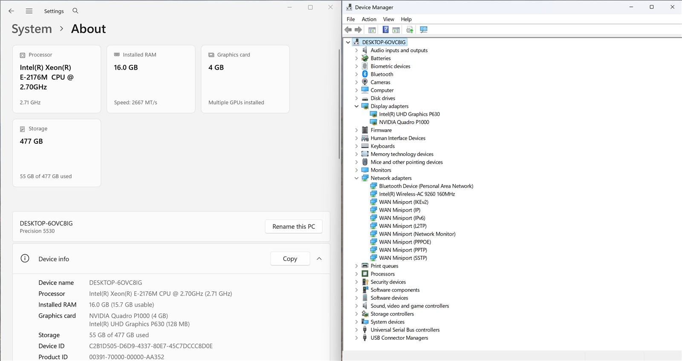Navigate to System breadcrumb link
682x361 pixels.
tap(32, 29)
